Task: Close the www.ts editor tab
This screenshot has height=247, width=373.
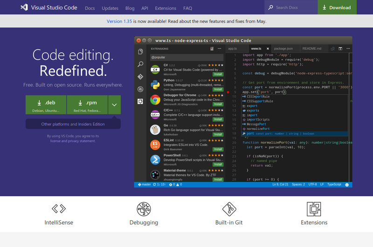Action: tap(268, 48)
